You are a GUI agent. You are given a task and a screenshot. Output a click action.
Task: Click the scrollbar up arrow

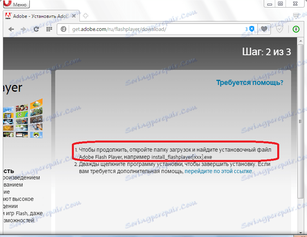300,41
